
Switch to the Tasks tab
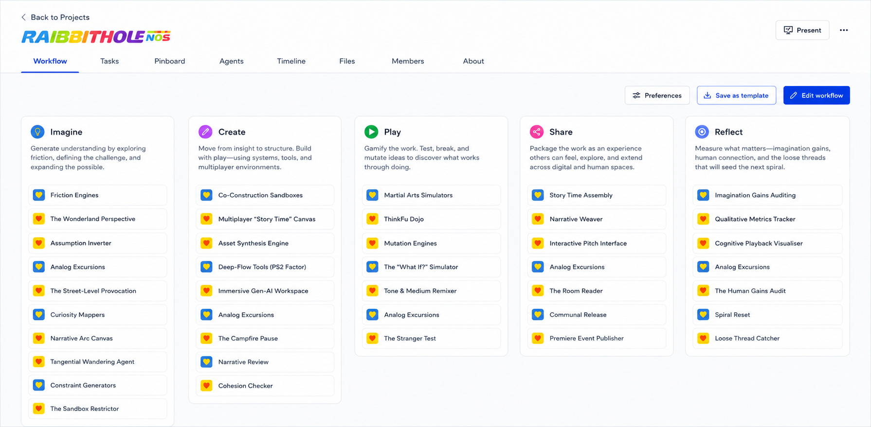tap(109, 61)
